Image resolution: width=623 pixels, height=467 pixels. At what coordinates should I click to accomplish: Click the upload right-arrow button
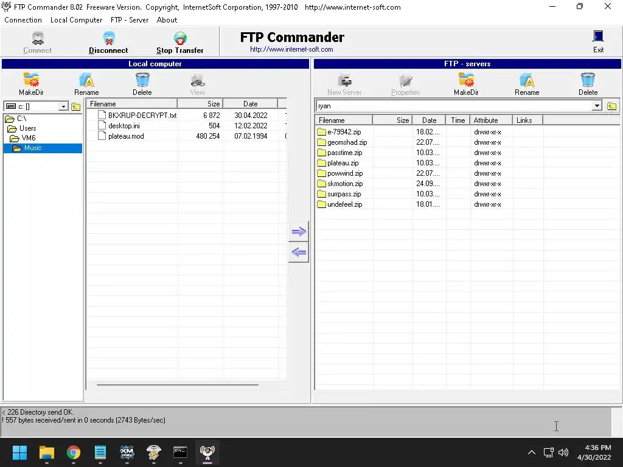[x=299, y=232]
